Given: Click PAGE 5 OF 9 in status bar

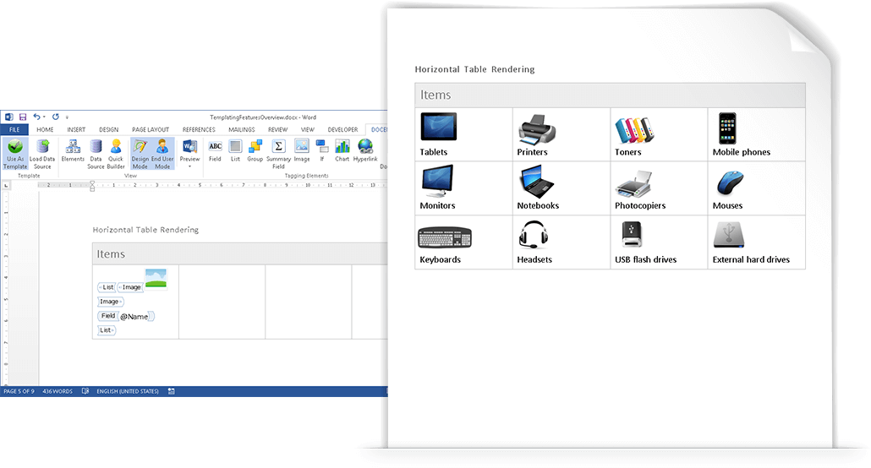Looking at the screenshot, I should [19, 391].
